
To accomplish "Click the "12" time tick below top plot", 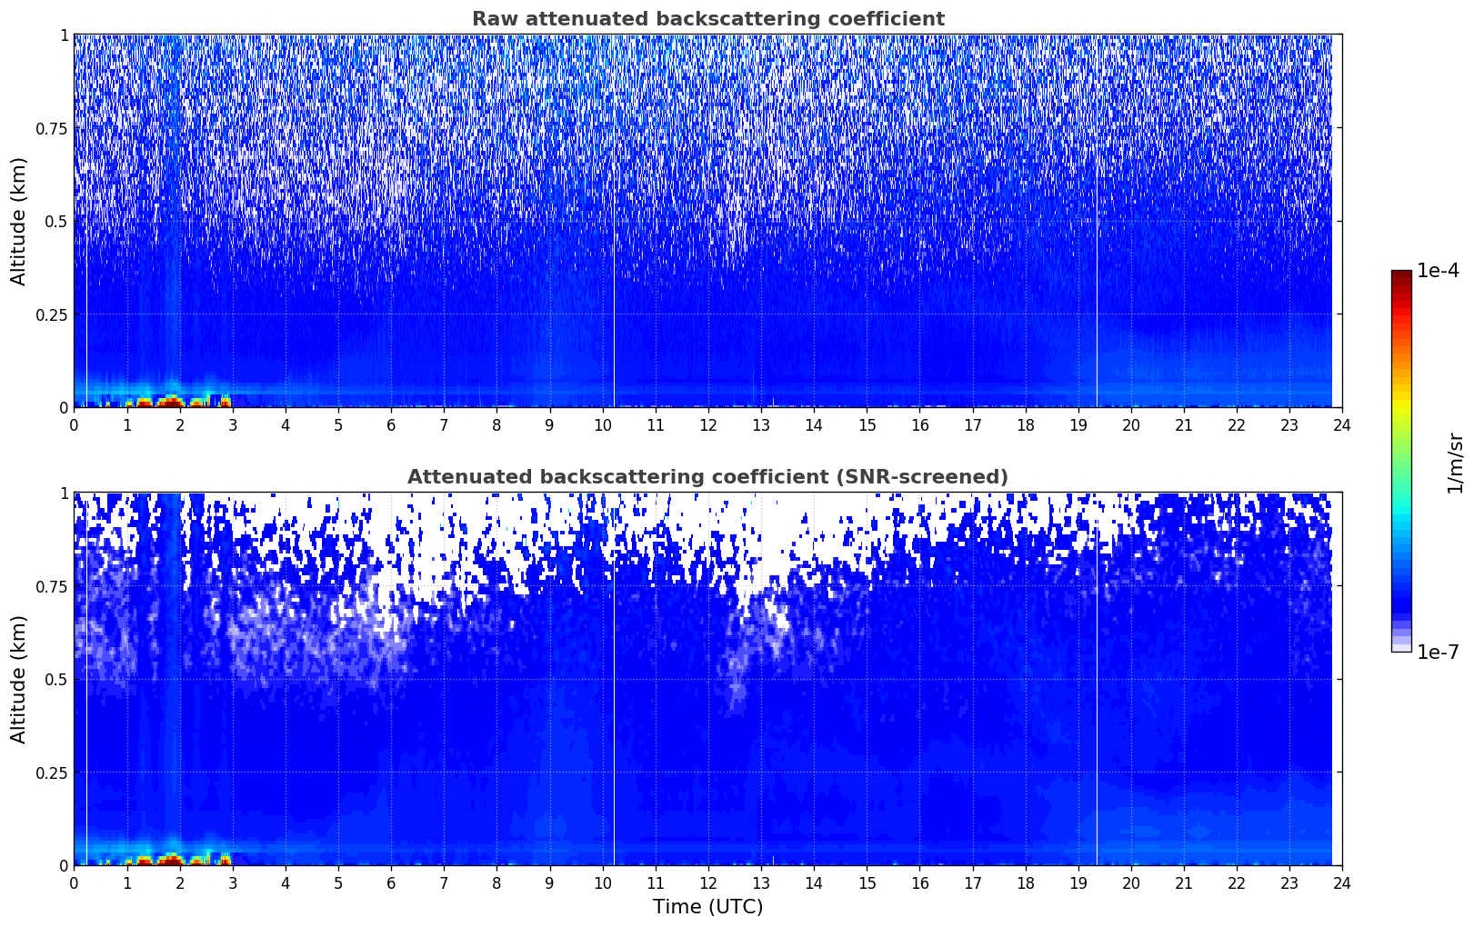I will coord(707,424).
